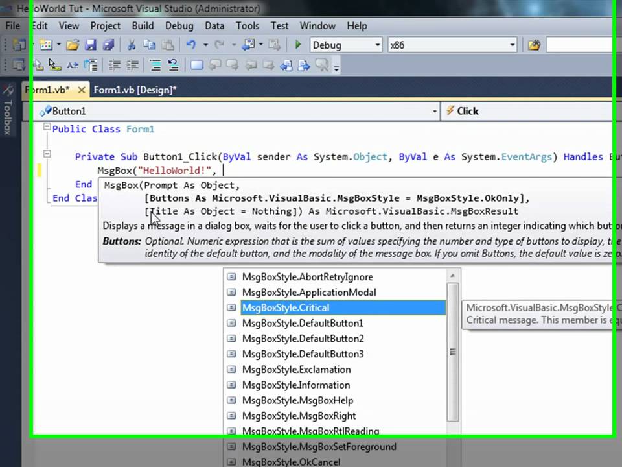The image size is (622, 467).
Task: Click the Redo icon
Action: [x=220, y=45]
